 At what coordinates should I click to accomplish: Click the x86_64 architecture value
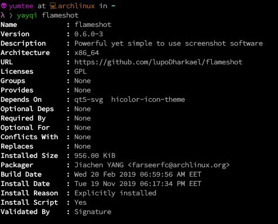tap(87, 53)
